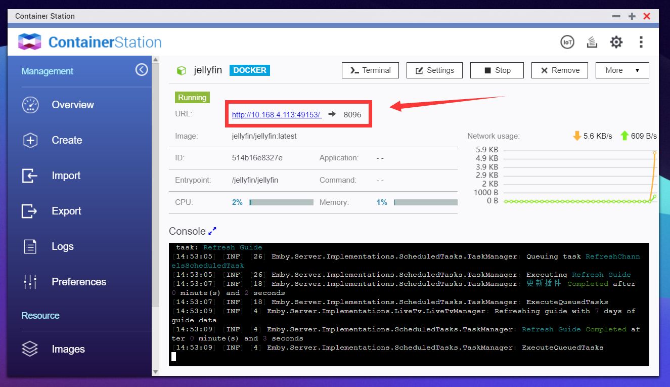Click the Memory 1% value
This screenshot has height=387, width=670.
point(382,202)
